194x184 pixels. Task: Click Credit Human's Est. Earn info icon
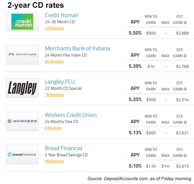tap(185, 23)
